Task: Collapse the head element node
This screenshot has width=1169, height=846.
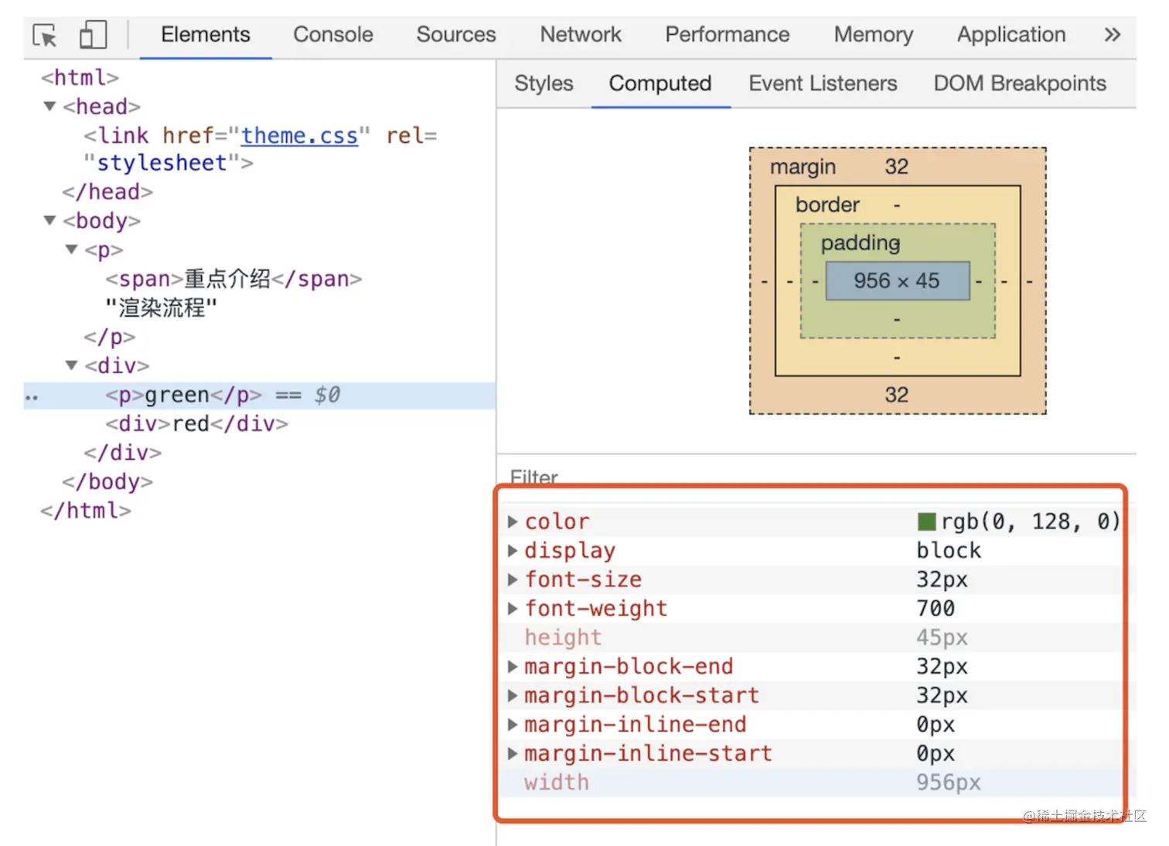Action: [49, 106]
